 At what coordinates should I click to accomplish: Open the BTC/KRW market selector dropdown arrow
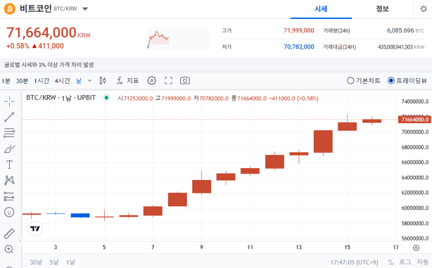click(85, 9)
